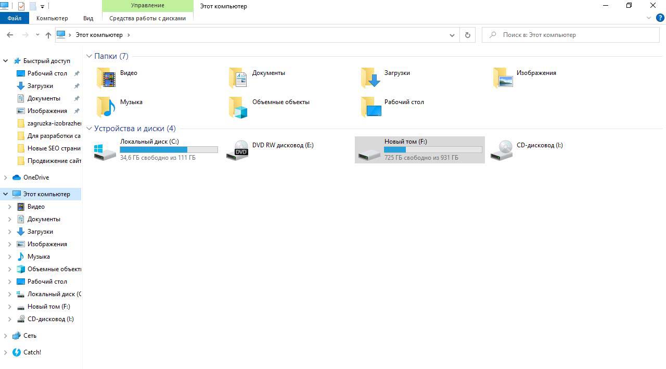Go back with the Back arrow

tap(10, 35)
